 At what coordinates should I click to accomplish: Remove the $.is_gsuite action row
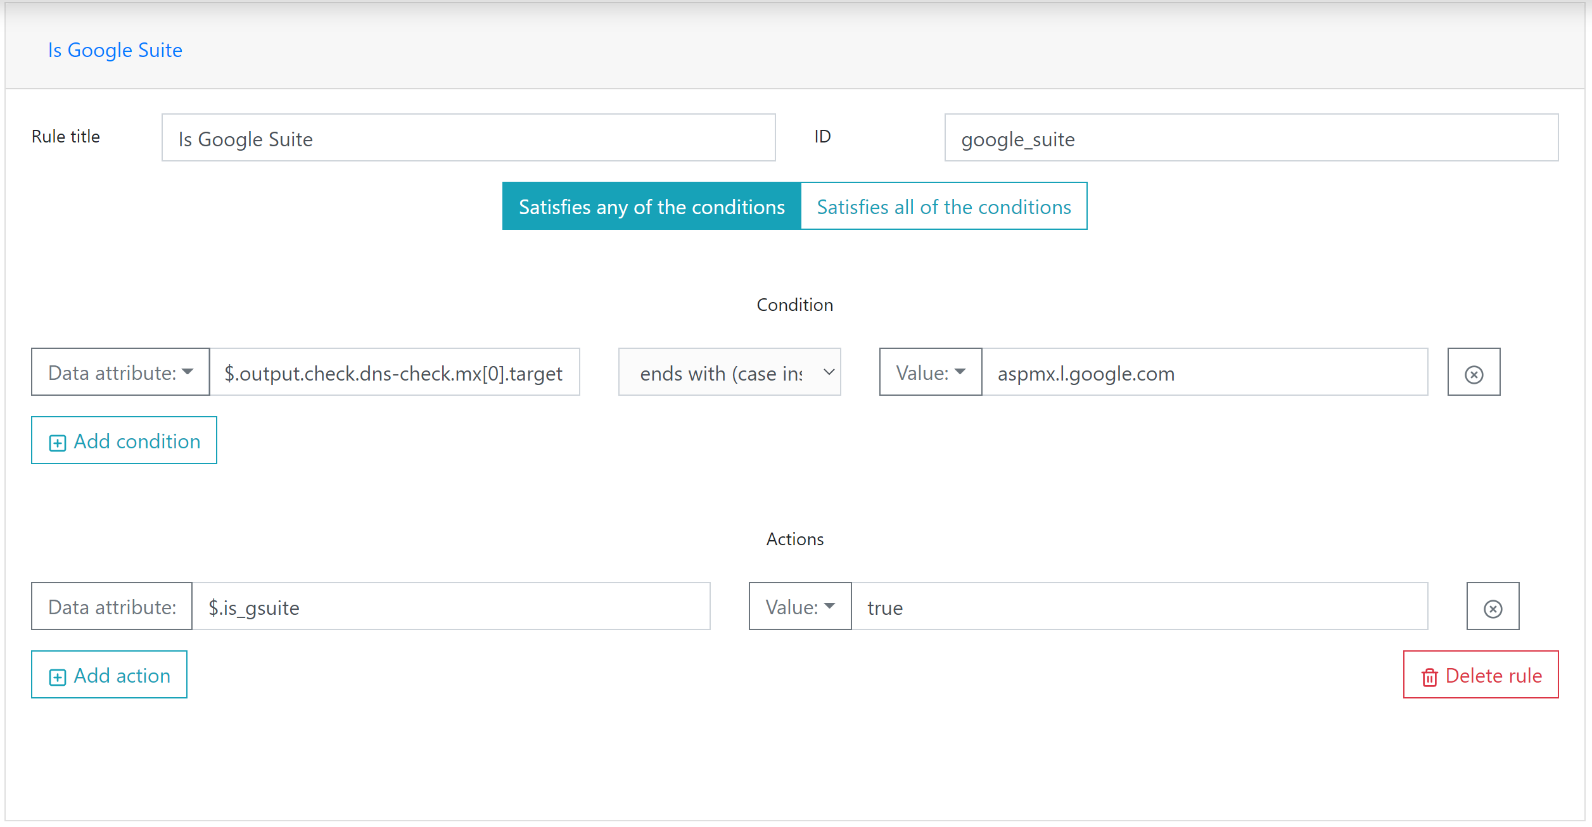[x=1493, y=606]
